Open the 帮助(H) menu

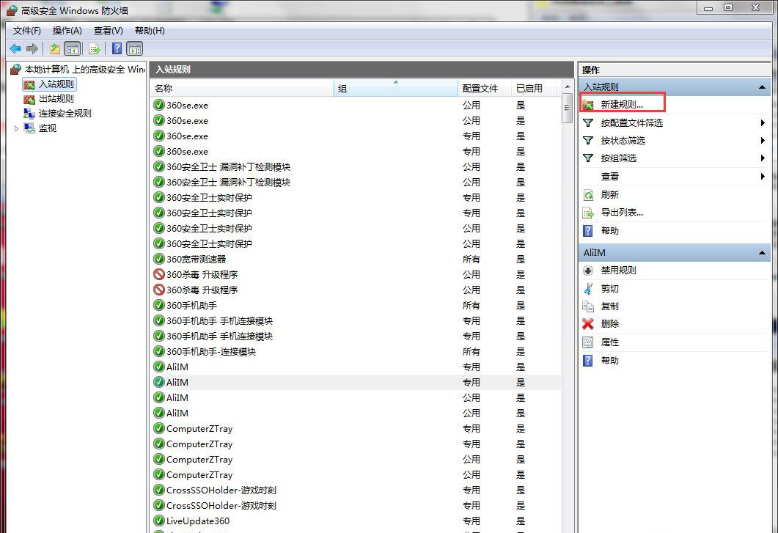click(x=150, y=31)
